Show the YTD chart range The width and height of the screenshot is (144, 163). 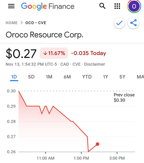click(87, 77)
